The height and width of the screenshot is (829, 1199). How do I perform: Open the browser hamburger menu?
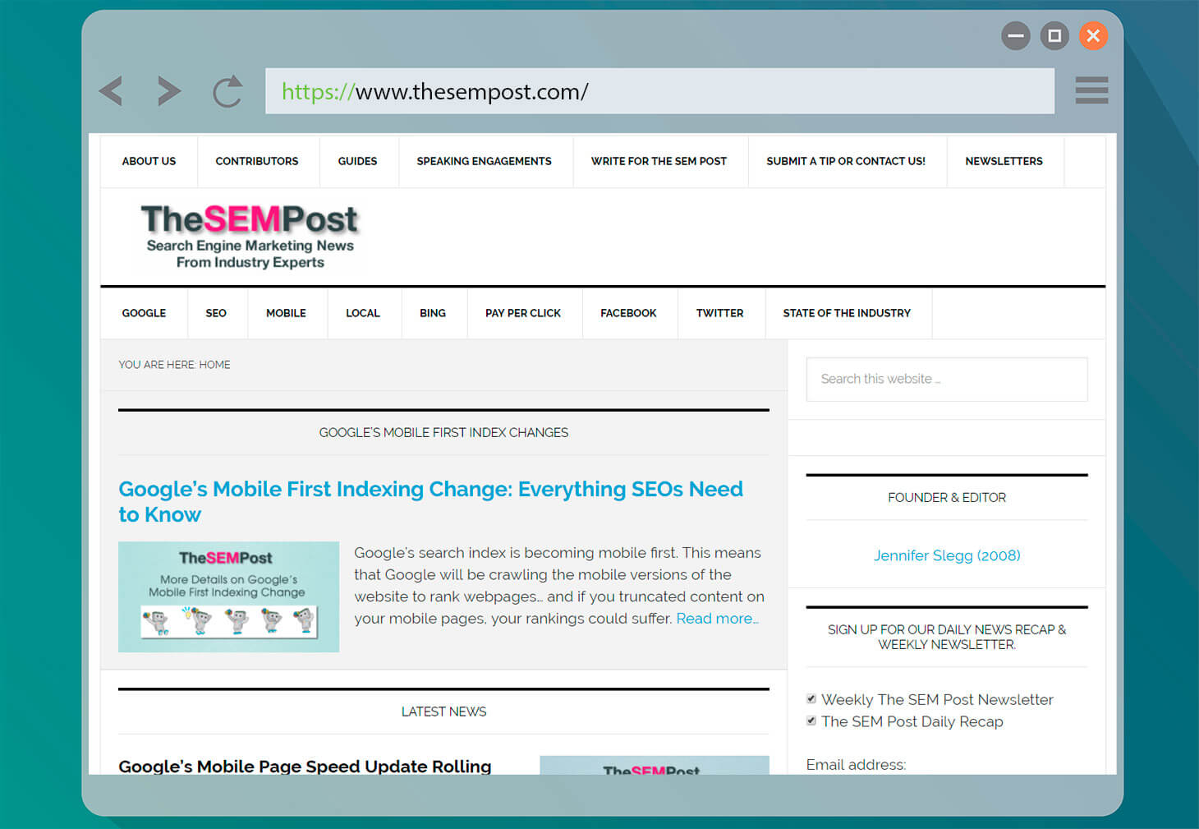(1091, 90)
